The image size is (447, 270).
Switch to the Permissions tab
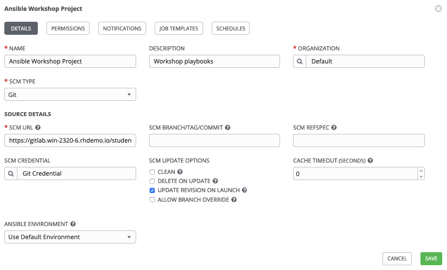(x=68, y=28)
